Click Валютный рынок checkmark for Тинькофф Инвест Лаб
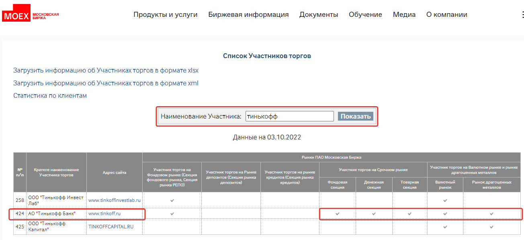This screenshot has height=240, width=524. click(x=445, y=200)
